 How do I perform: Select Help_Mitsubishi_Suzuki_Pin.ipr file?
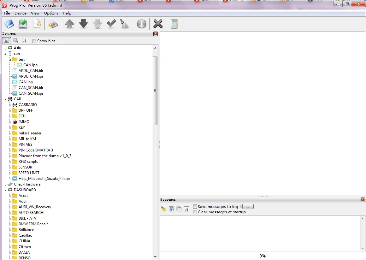[44, 178]
